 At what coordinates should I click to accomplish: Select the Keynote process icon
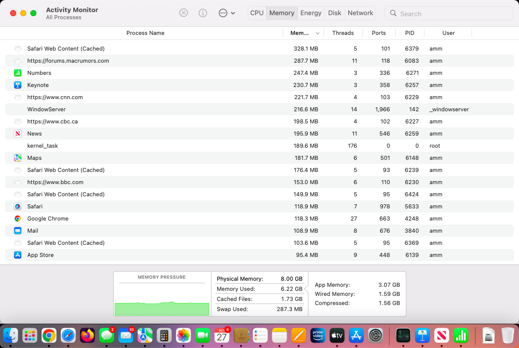click(18, 85)
